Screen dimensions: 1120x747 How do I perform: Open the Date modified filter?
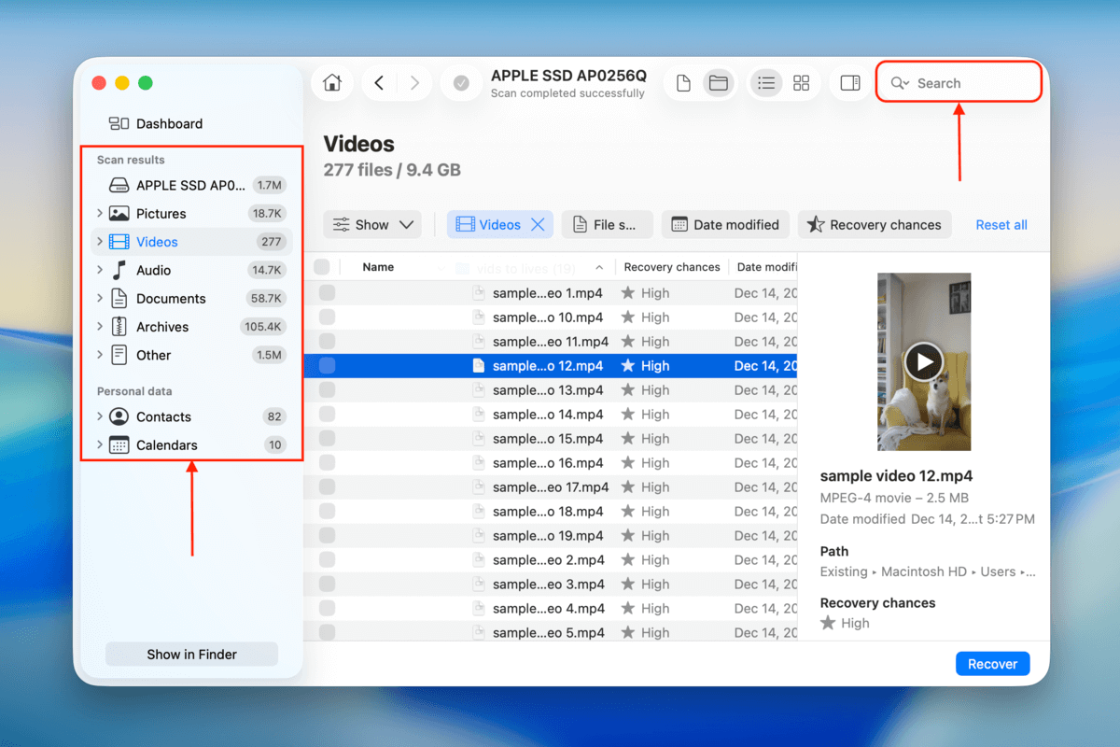(725, 224)
